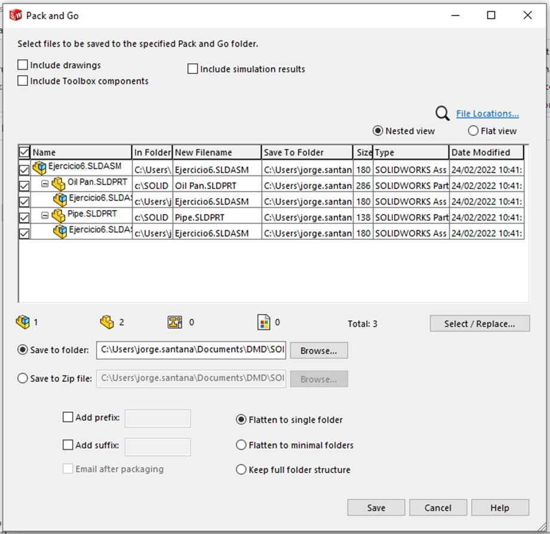Viewport: 550px width, 534px height.
Task: Maximize the Pack and Go window
Action: click(x=491, y=16)
